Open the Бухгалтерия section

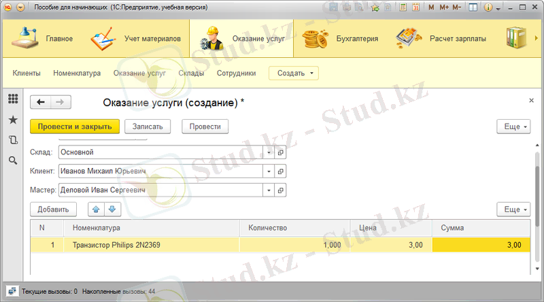[x=340, y=38]
